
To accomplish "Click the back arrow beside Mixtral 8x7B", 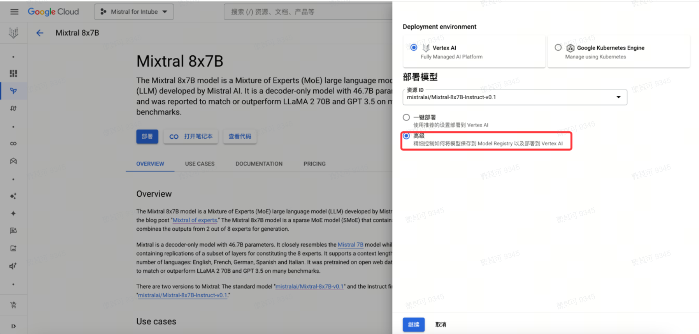I will point(40,33).
